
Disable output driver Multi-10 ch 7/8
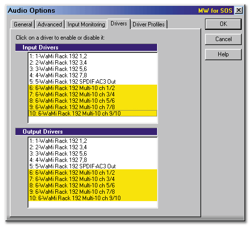(x=92, y=192)
